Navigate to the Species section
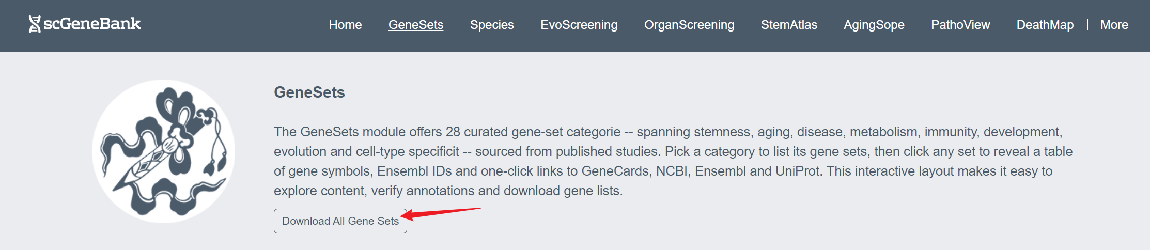Screen dimensions: 1150x250 492,25
